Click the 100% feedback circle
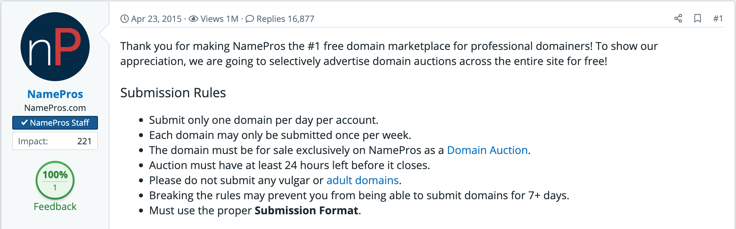 click(55, 180)
